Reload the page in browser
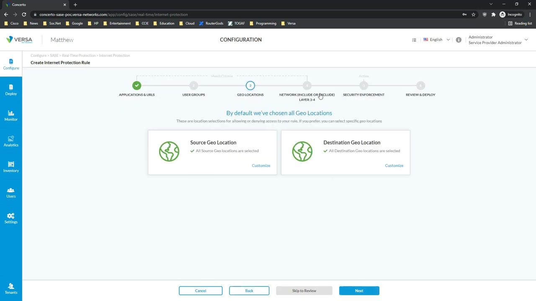Image resolution: width=536 pixels, height=301 pixels. [24, 14]
